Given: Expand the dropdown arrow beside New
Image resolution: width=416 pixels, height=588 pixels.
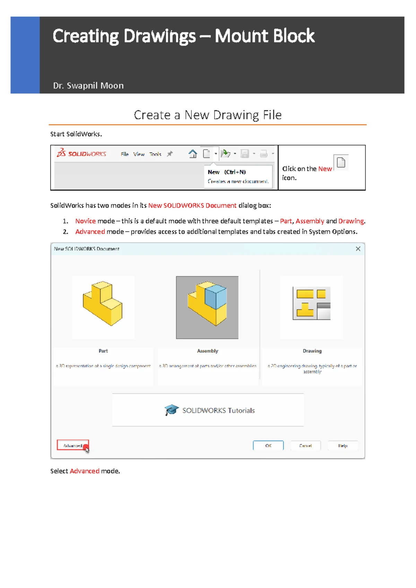Looking at the screenshot, I should (x=216, y=154).
